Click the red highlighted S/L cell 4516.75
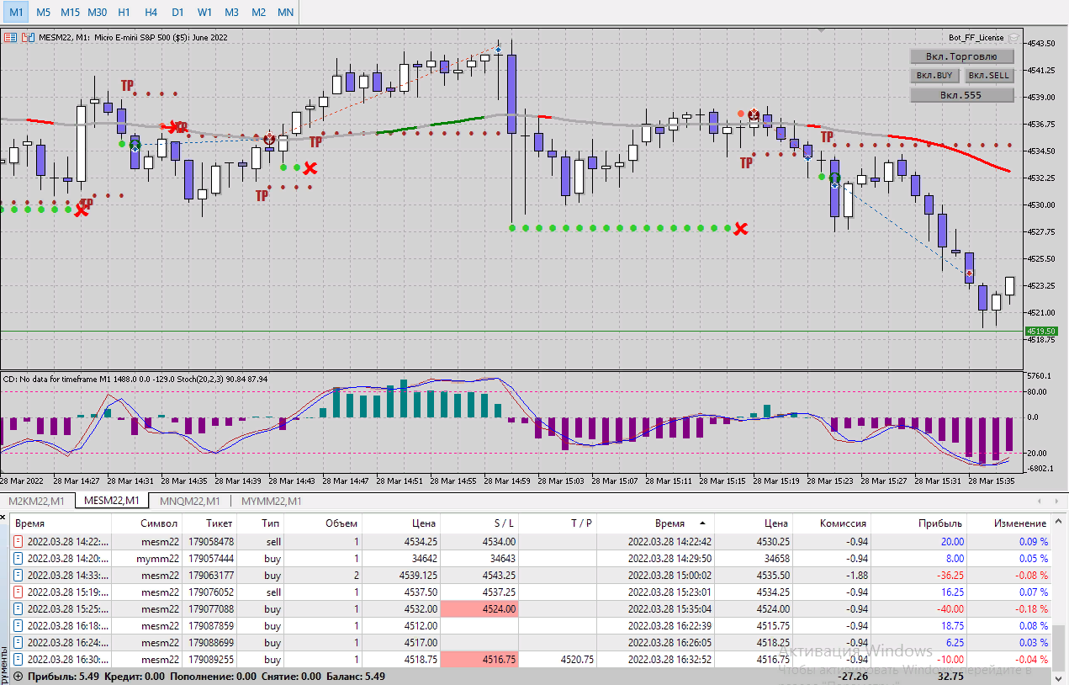This screenshot has height=685, width=1069. tap(479, 660)
